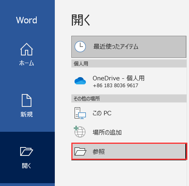Screen dimensions: 189x186
Task: Click the computer icon for この PC
Action: click(x=80, y=113)
